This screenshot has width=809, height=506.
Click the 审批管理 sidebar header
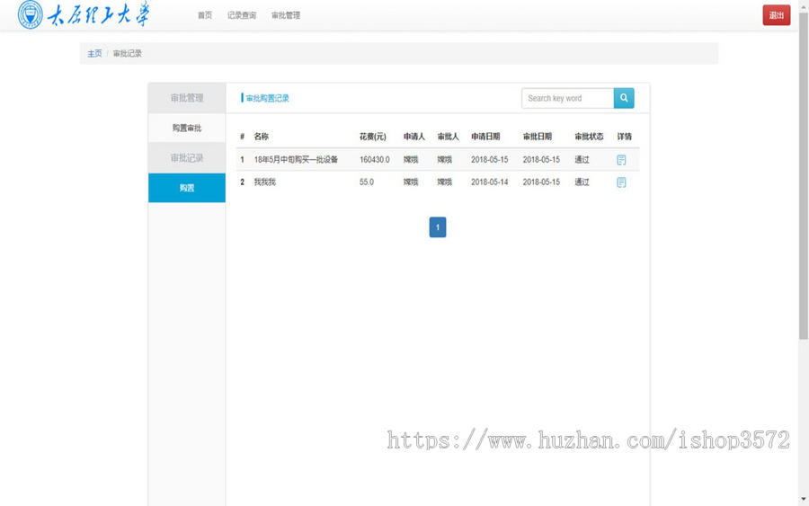[187, 98]
